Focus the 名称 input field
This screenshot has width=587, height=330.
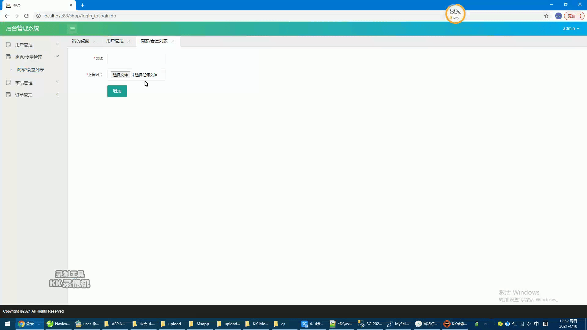click(x=136, y=58)
